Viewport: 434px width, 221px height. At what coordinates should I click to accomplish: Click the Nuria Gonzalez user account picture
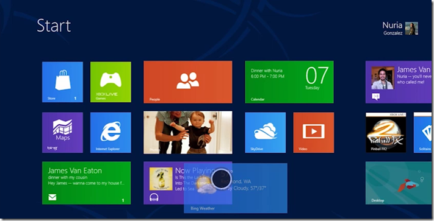[x=411, y=29]
